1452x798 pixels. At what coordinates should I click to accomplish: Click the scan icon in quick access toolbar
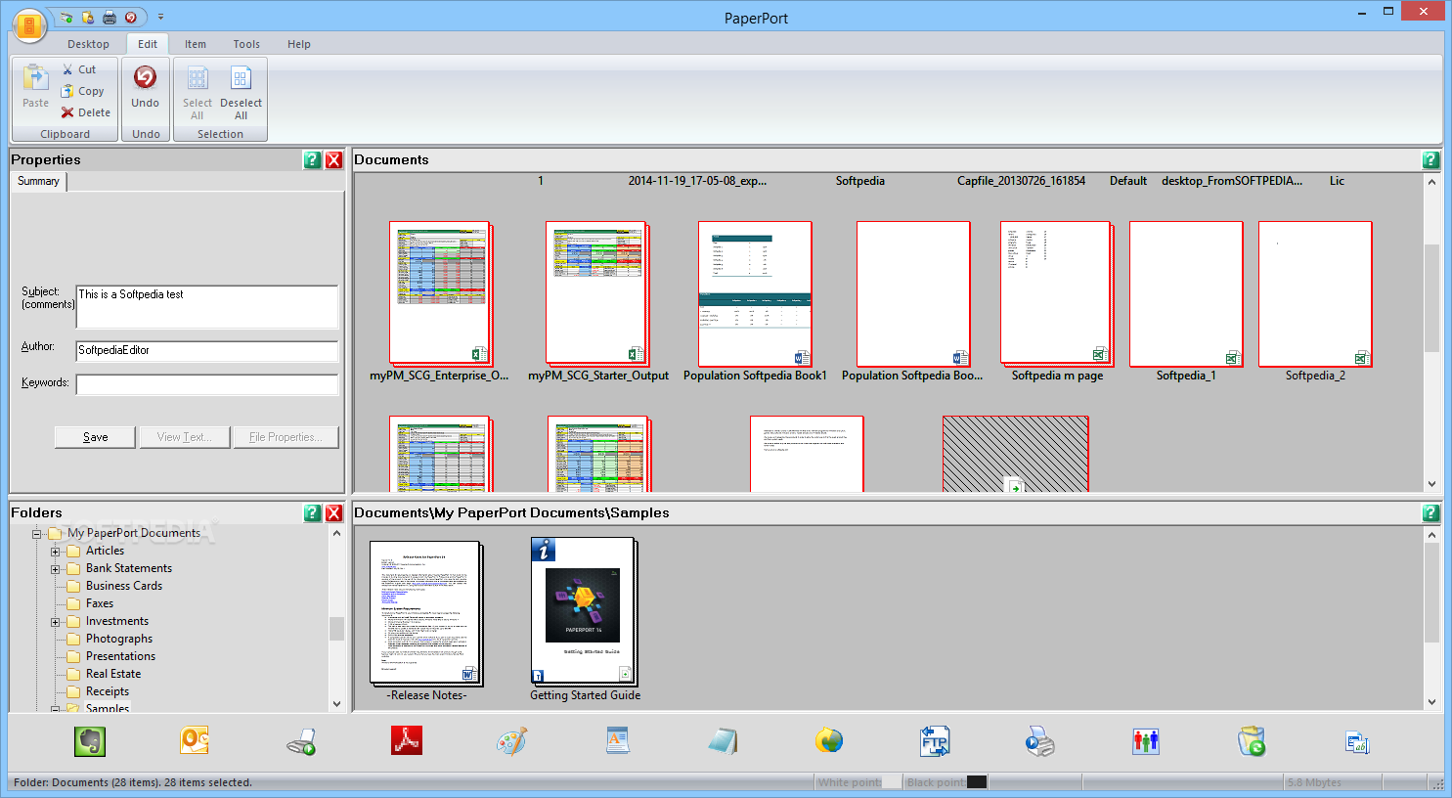coord(66,18)
